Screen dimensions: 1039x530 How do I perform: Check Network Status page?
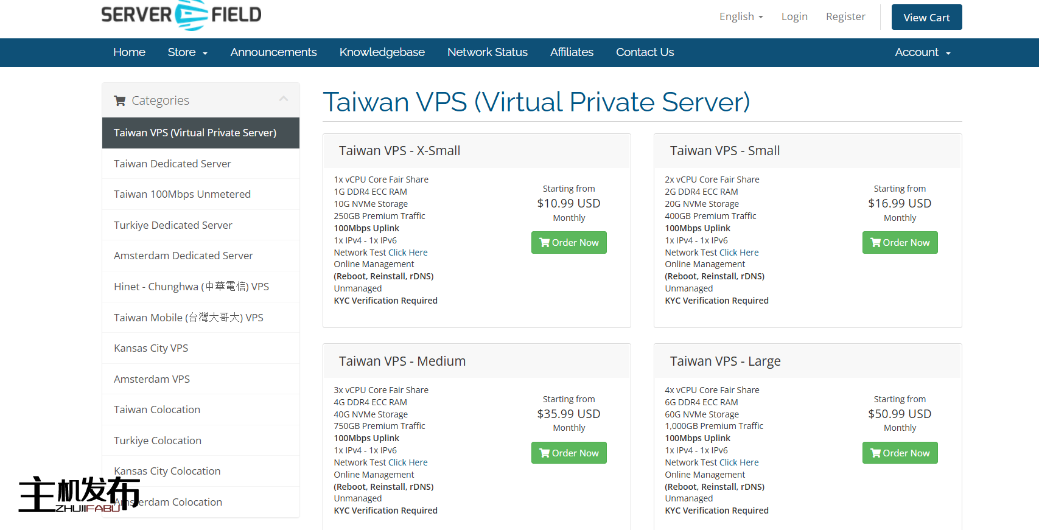click(487, 52)
